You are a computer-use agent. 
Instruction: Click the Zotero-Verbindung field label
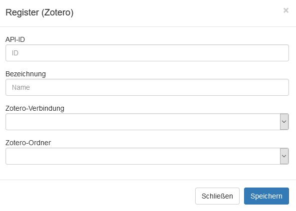35,109
